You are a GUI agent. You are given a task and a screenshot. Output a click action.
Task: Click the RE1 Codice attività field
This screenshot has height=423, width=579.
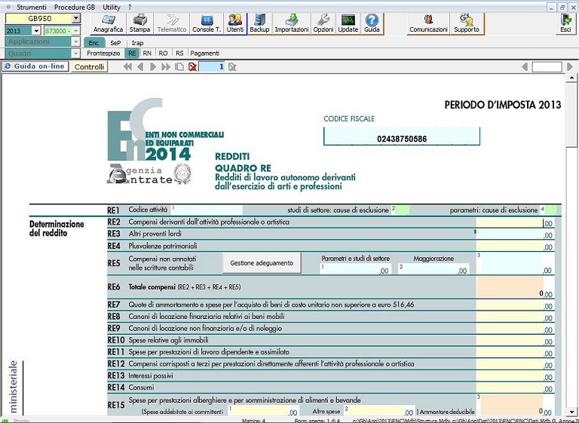207,210
